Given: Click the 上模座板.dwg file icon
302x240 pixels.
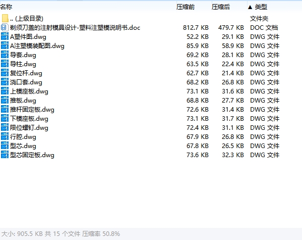Looking at the screenshot, I should [x=5, y=91].
